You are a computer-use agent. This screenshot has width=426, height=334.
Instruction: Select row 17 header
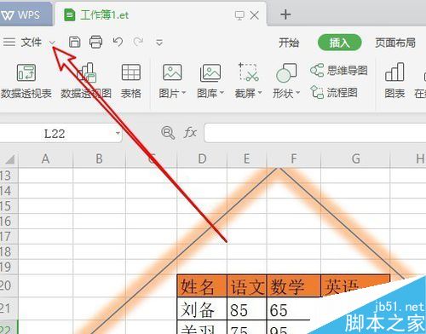[x=9, y=236]
